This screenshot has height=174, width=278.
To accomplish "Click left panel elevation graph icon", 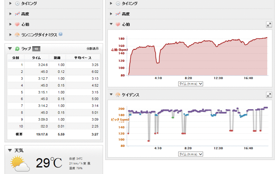I will click(x=17, y=14).
